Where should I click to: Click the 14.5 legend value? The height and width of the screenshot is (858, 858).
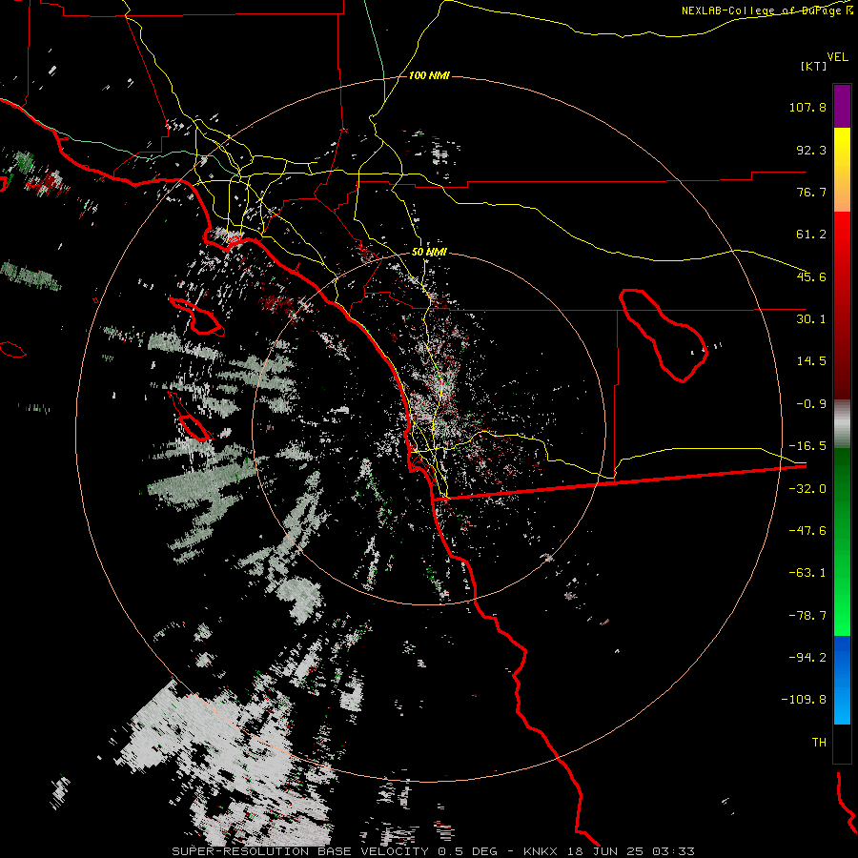point(811,361)
